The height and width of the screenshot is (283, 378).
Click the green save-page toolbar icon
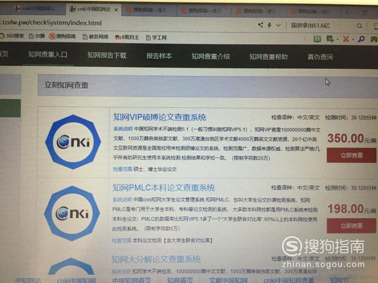[x=330, y=39]
